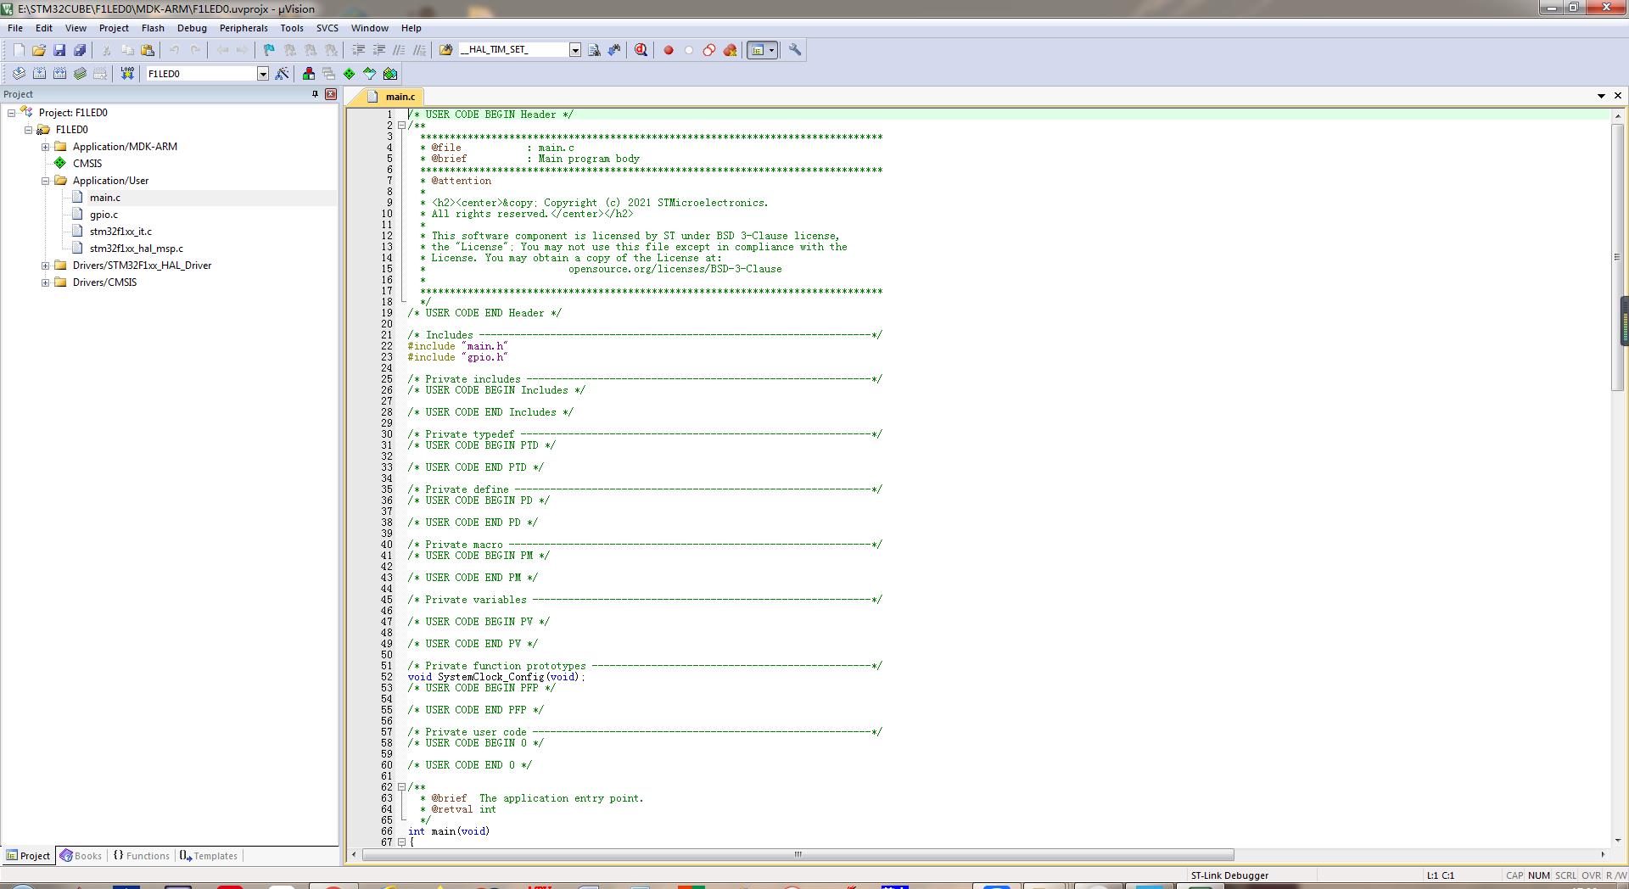Create a new file from toolbar

(x=19, y=50)
